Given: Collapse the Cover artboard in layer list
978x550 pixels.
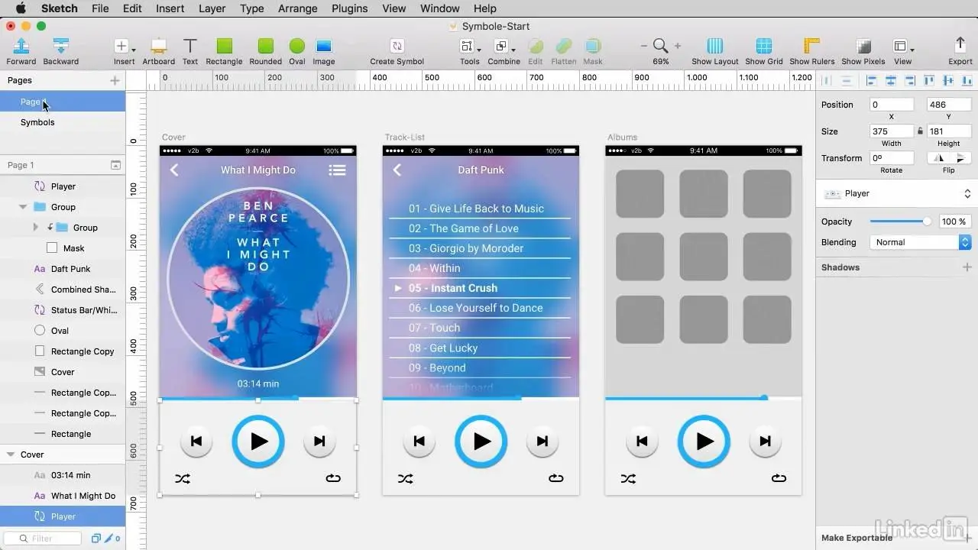Looking at the screenshot, I should (11, 455).
